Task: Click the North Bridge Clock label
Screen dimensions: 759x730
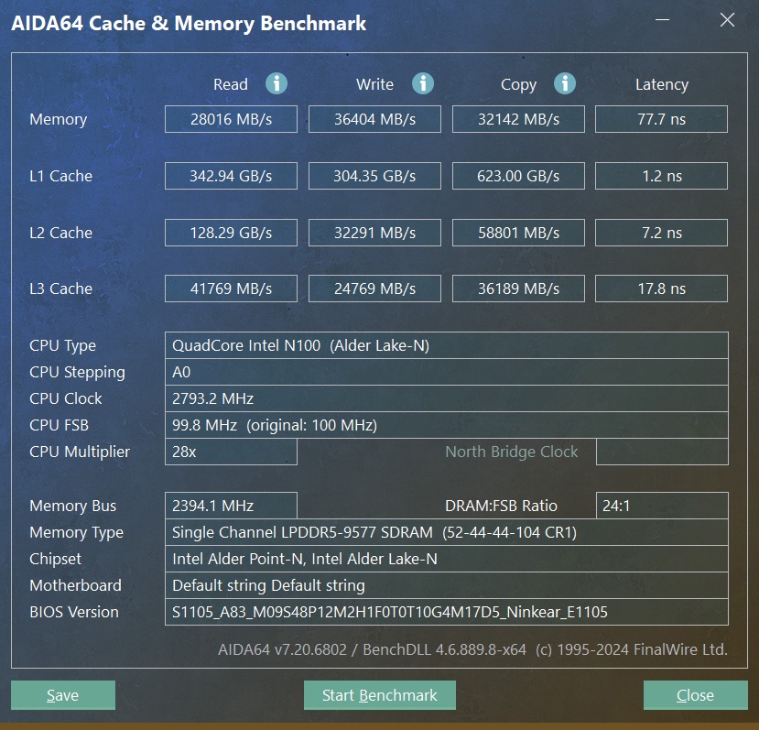Action: click(512, 452)
